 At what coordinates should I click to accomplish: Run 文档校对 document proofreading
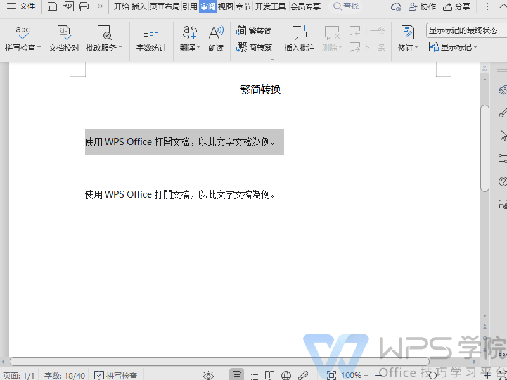coord(64,39)
